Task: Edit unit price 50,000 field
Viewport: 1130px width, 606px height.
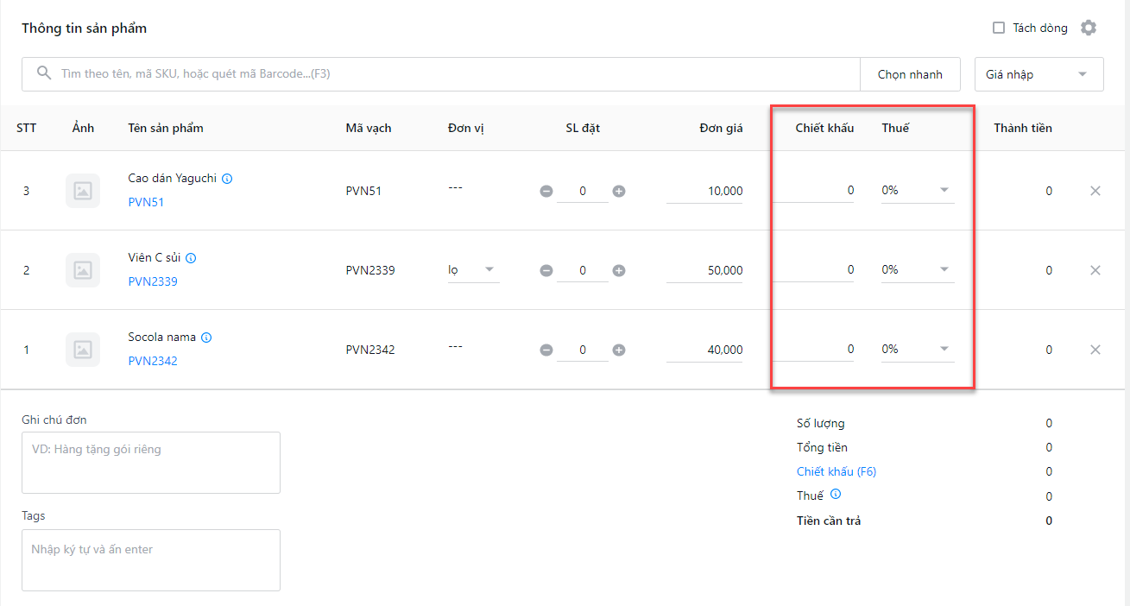Action: pos(704,270)
